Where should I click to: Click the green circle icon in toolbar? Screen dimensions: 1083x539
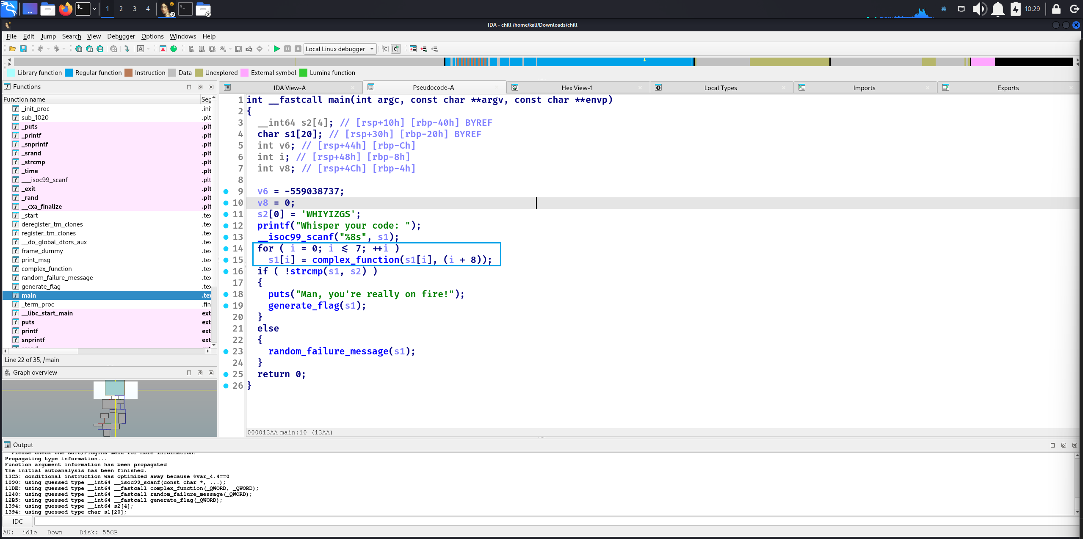pos(174,49)
